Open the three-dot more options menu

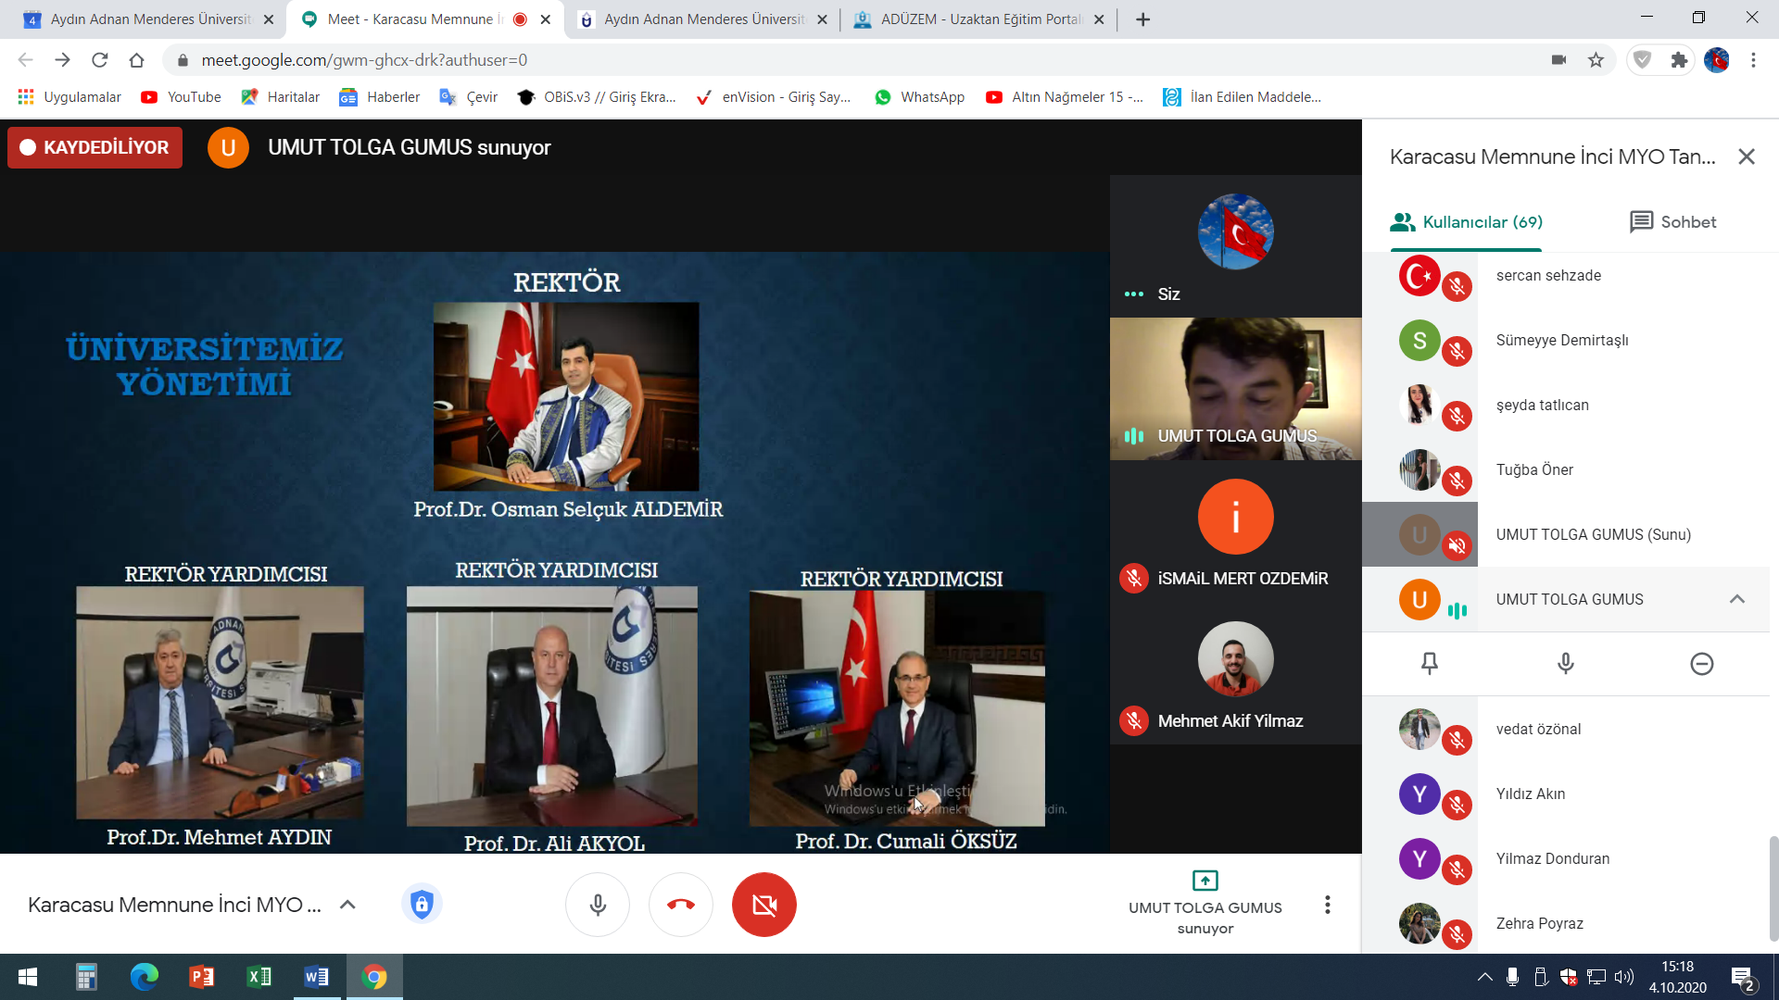pos(1327,905)
